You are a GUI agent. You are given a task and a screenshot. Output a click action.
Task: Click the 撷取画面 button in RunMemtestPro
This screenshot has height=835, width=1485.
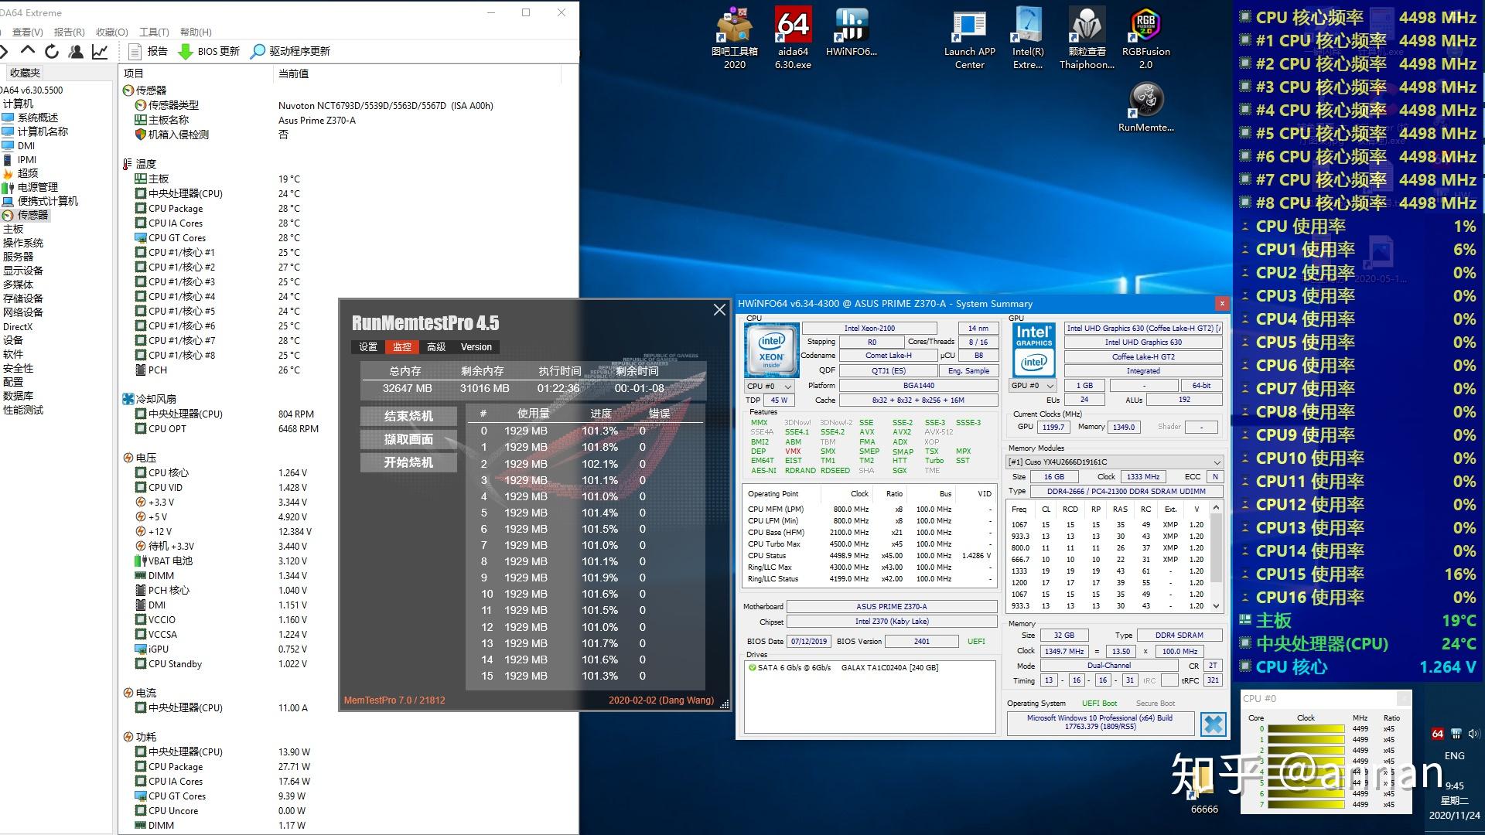coord(409,439)
